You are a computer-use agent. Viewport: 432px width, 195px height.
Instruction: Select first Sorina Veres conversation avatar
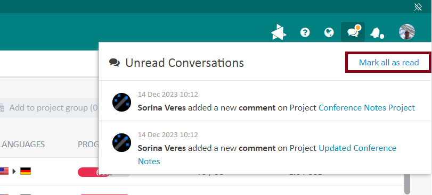pyautogui.click(x=121, y=102)
